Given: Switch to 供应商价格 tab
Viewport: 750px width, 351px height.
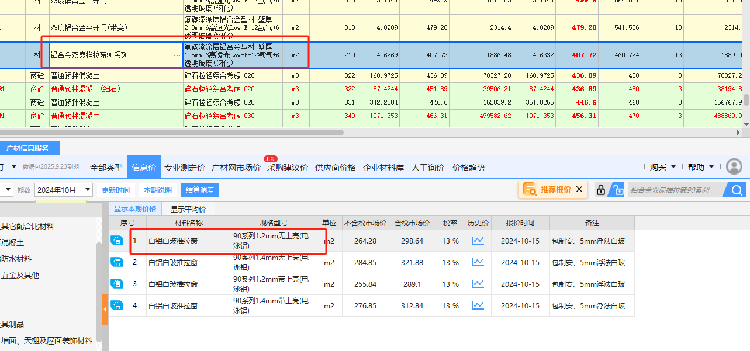Looking at the screenshot, I should (336, 168).
